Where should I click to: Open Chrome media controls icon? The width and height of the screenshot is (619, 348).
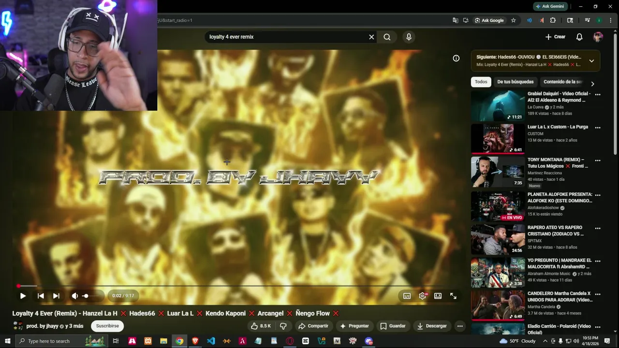(x=587, y=20)
